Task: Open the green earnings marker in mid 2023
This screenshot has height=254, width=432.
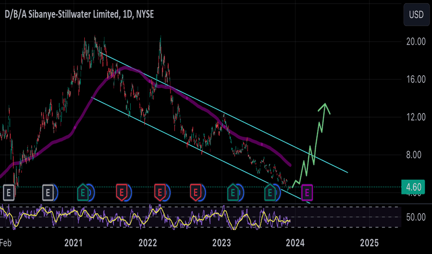Action: tap(270, 193)
